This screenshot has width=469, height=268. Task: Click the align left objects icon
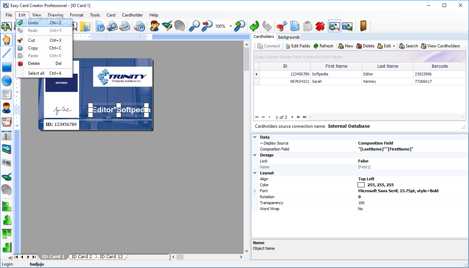click(x=7, y=206)
